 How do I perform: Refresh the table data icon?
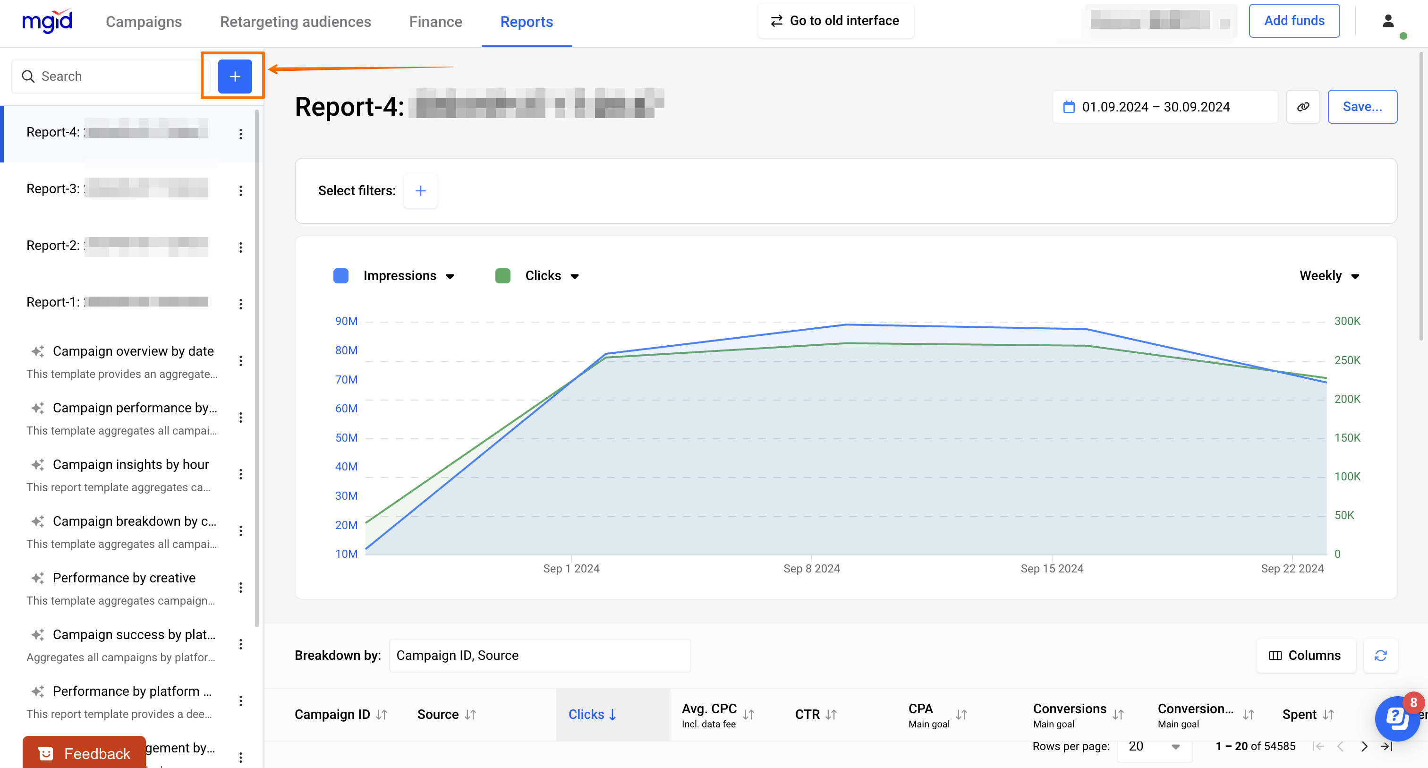(x=1380, y=656)
